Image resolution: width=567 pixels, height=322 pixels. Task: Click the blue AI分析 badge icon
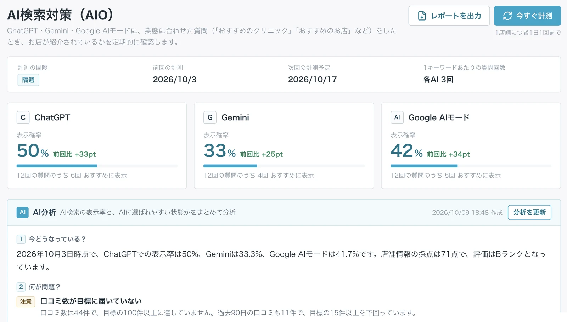pyautogui.click(x=23, y=212)
